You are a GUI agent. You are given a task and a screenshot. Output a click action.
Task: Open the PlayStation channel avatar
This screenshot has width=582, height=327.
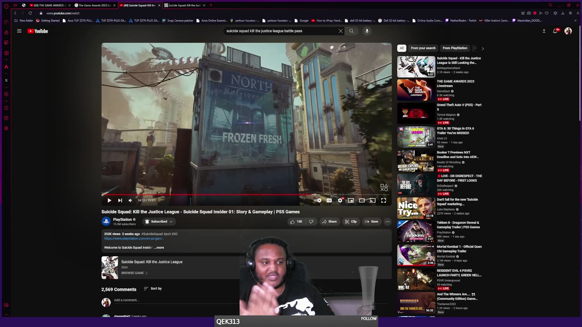(x=106, y=221)
